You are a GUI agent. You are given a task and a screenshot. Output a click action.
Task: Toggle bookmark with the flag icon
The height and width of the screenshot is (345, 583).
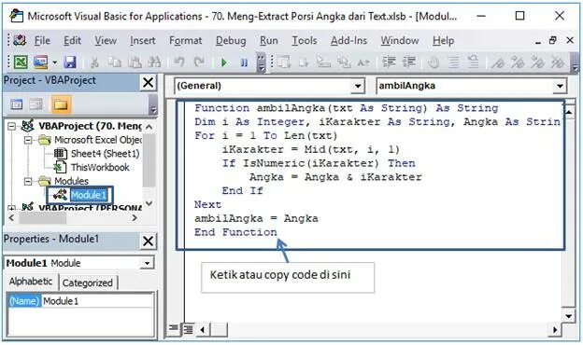[x=498, y=62]
